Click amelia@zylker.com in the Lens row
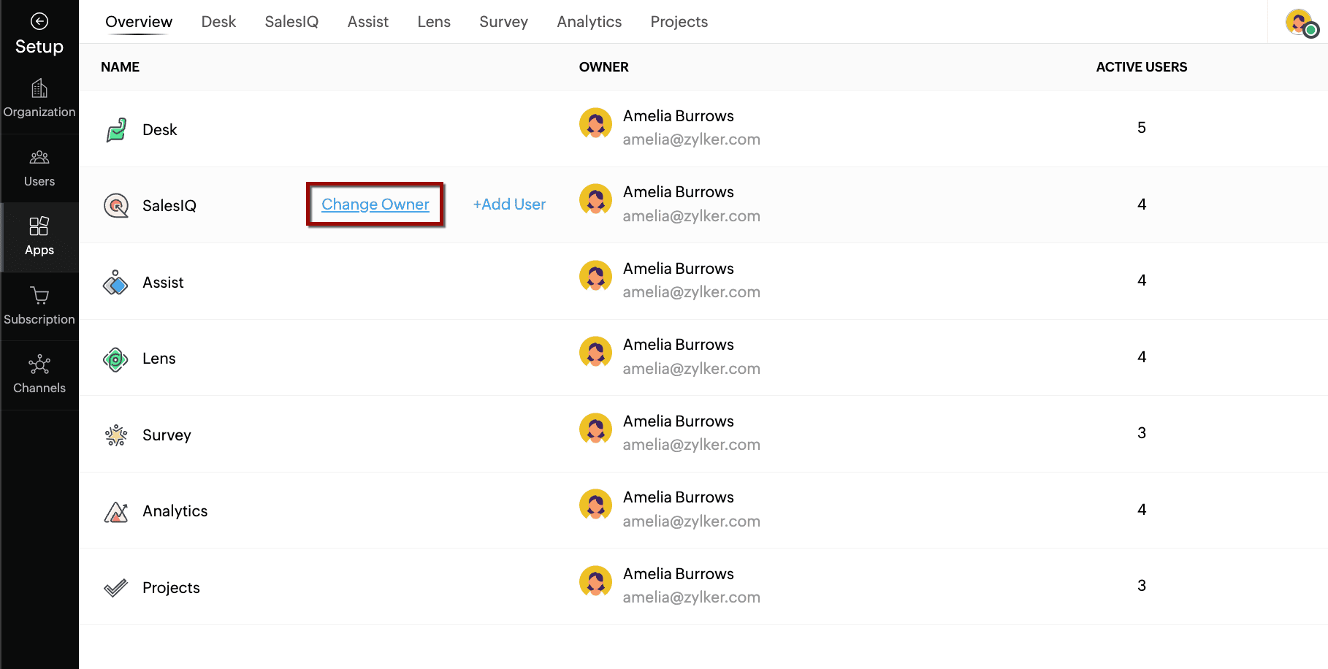The height and width of the screenshot is (669, 1328). (692, 369)
